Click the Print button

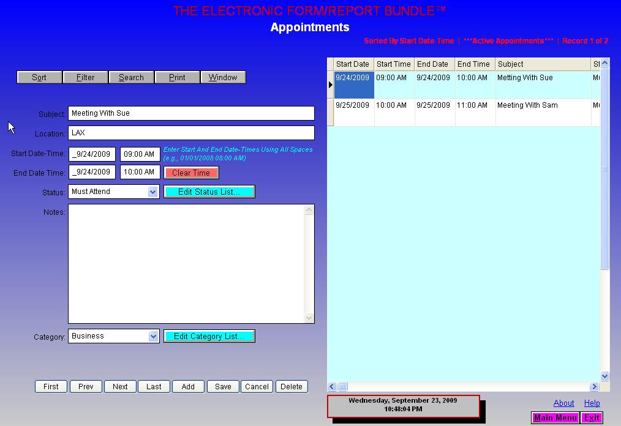(x=177, y=77)
